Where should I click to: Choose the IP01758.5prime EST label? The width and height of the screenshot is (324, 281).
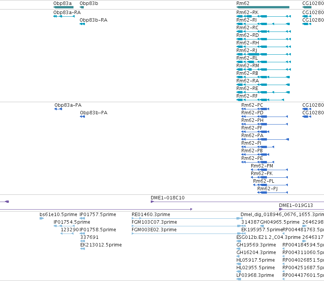click(98, 230)
